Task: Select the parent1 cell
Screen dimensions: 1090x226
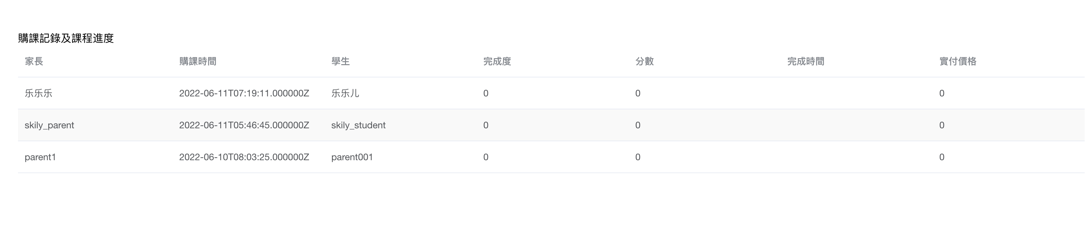Action: click(x=40, y=157)
